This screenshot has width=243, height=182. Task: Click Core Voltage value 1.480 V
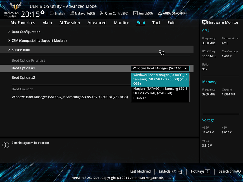(x=227, y=56)
